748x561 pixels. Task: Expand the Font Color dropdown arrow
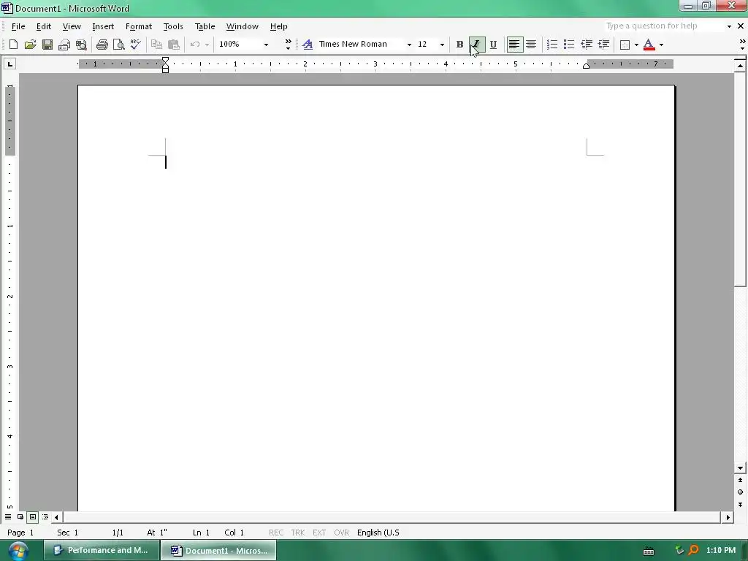click(x=661, y=45)
